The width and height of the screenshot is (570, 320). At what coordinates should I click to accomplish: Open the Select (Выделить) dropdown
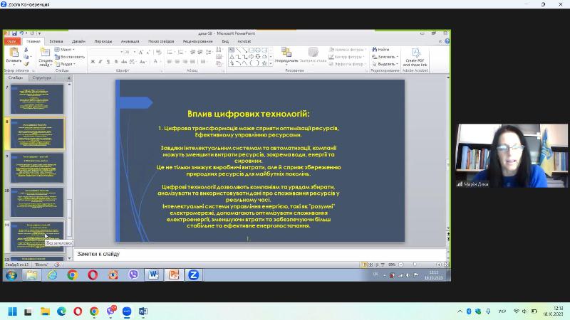386,63
